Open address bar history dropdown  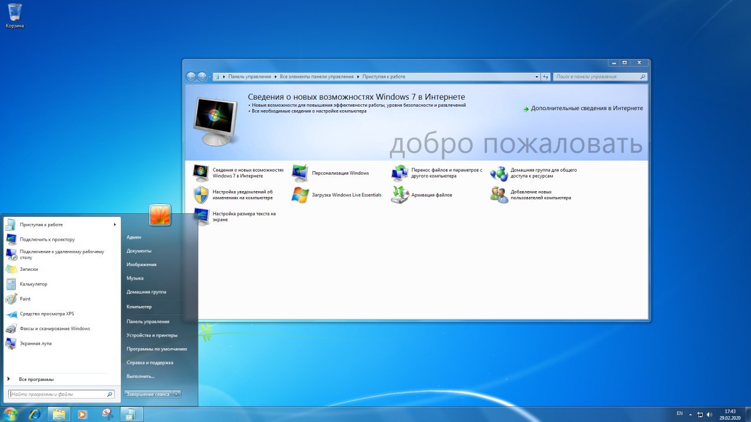point(537,77)
